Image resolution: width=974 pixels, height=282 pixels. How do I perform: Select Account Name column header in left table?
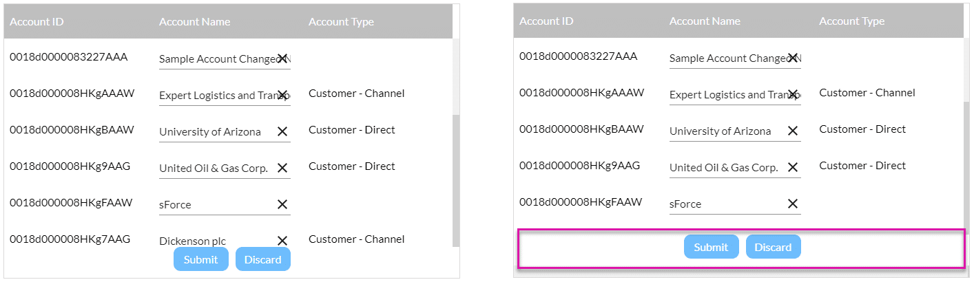(195, 21)
